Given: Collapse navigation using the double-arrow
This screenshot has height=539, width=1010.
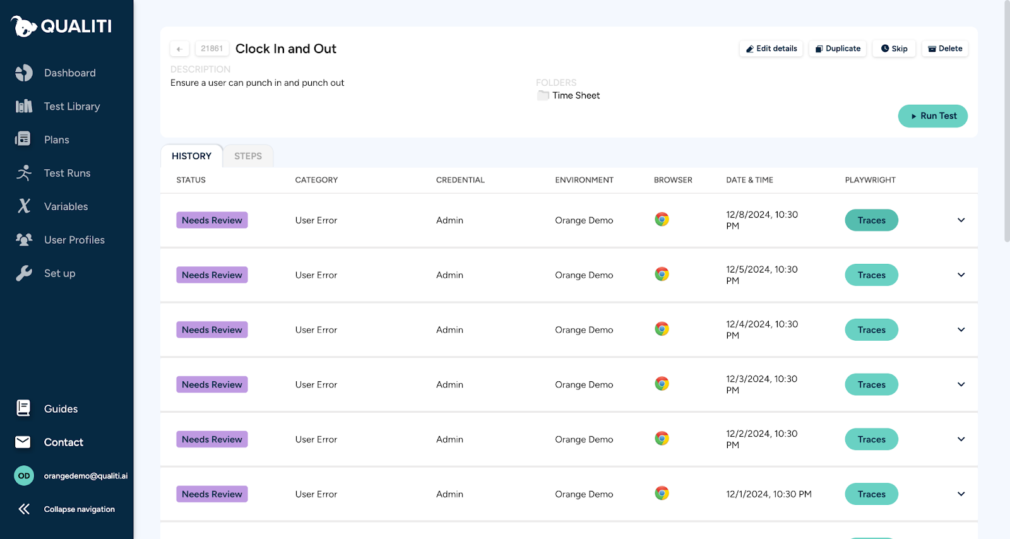Looking at the screenshot, I should coord(24,509).
